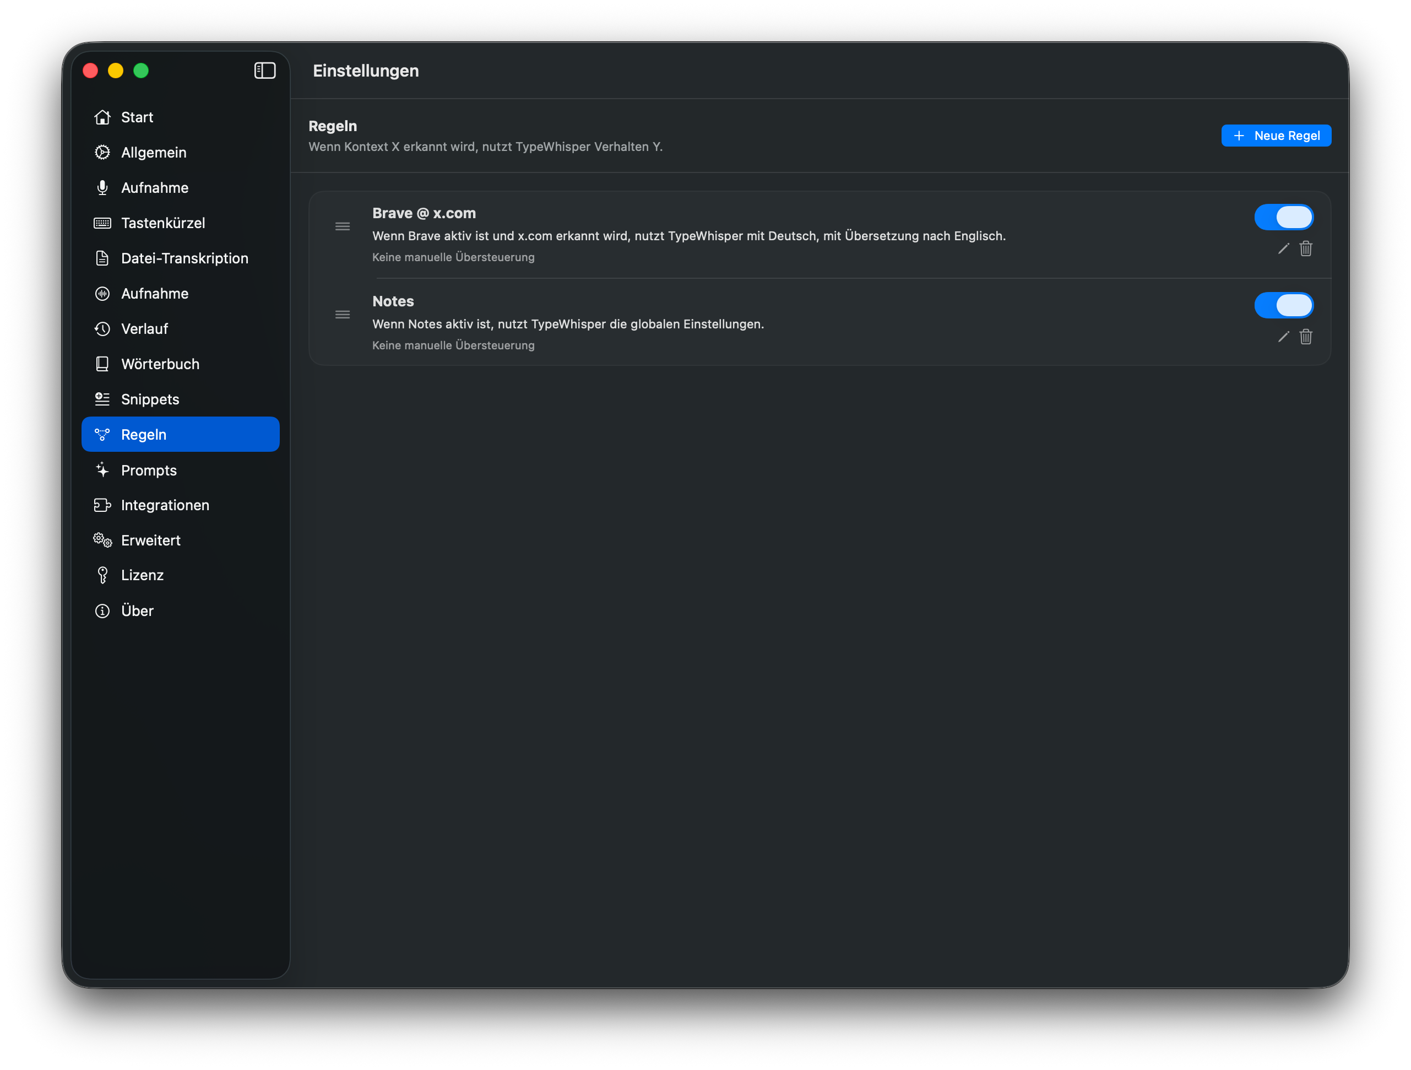Click drag handle of Notes rule
The image size is (1411, 1070).
(x=343, y=315)
